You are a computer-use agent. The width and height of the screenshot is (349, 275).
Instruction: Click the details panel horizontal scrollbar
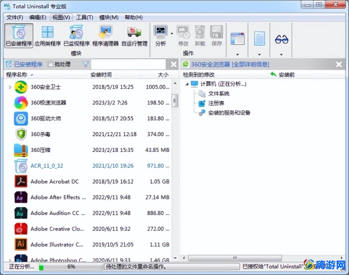point(235,258)
